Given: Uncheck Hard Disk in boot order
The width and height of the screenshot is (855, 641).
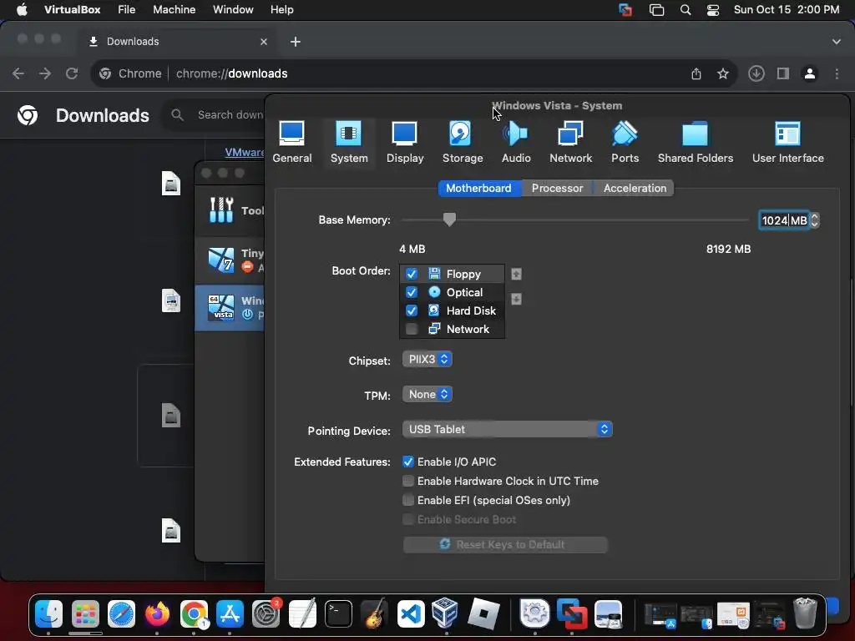Looking at the screenshot, I should coord(411,310).
